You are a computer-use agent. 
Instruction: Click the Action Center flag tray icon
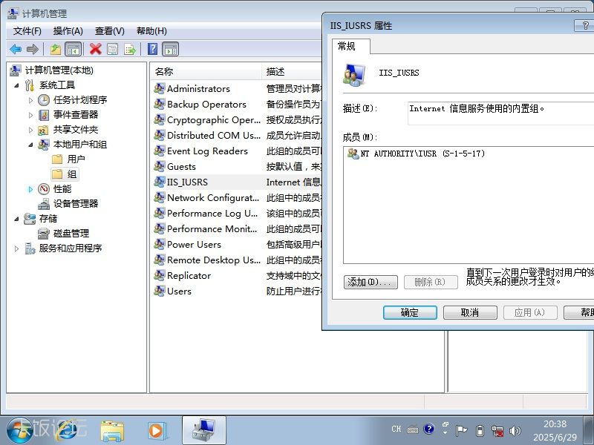coord(461,431)
